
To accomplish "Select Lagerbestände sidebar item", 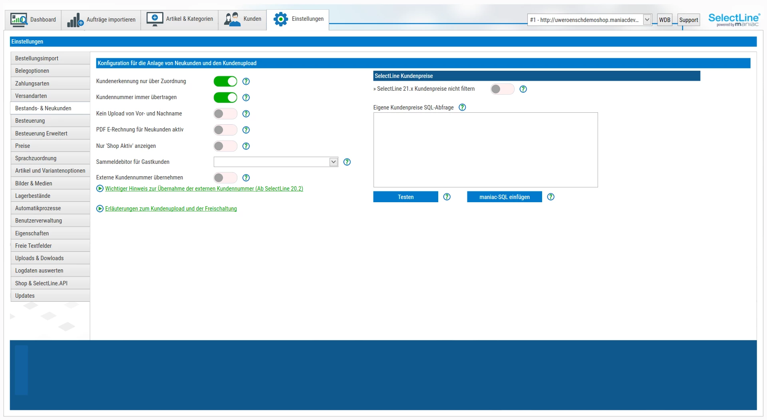I will click(50, 196).
